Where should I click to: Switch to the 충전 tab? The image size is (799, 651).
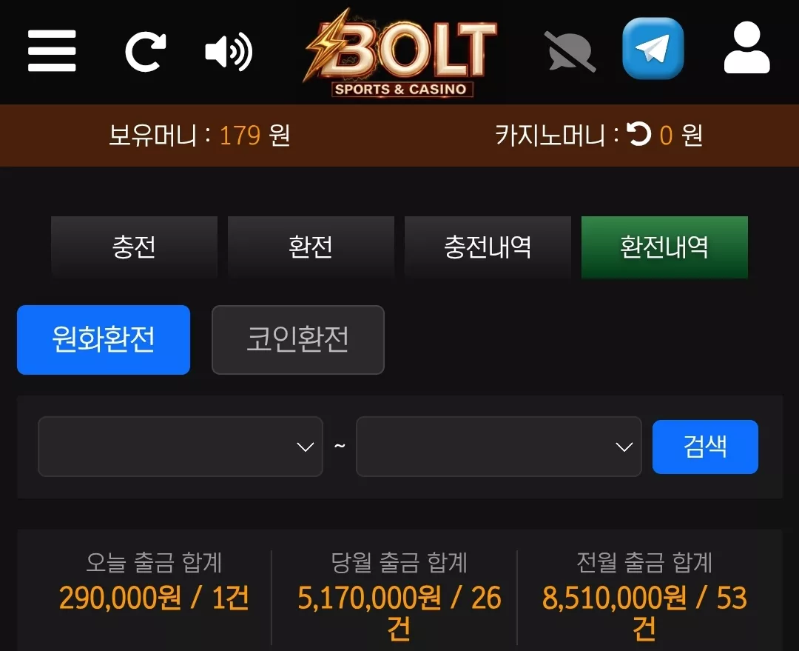coord(134,247)
